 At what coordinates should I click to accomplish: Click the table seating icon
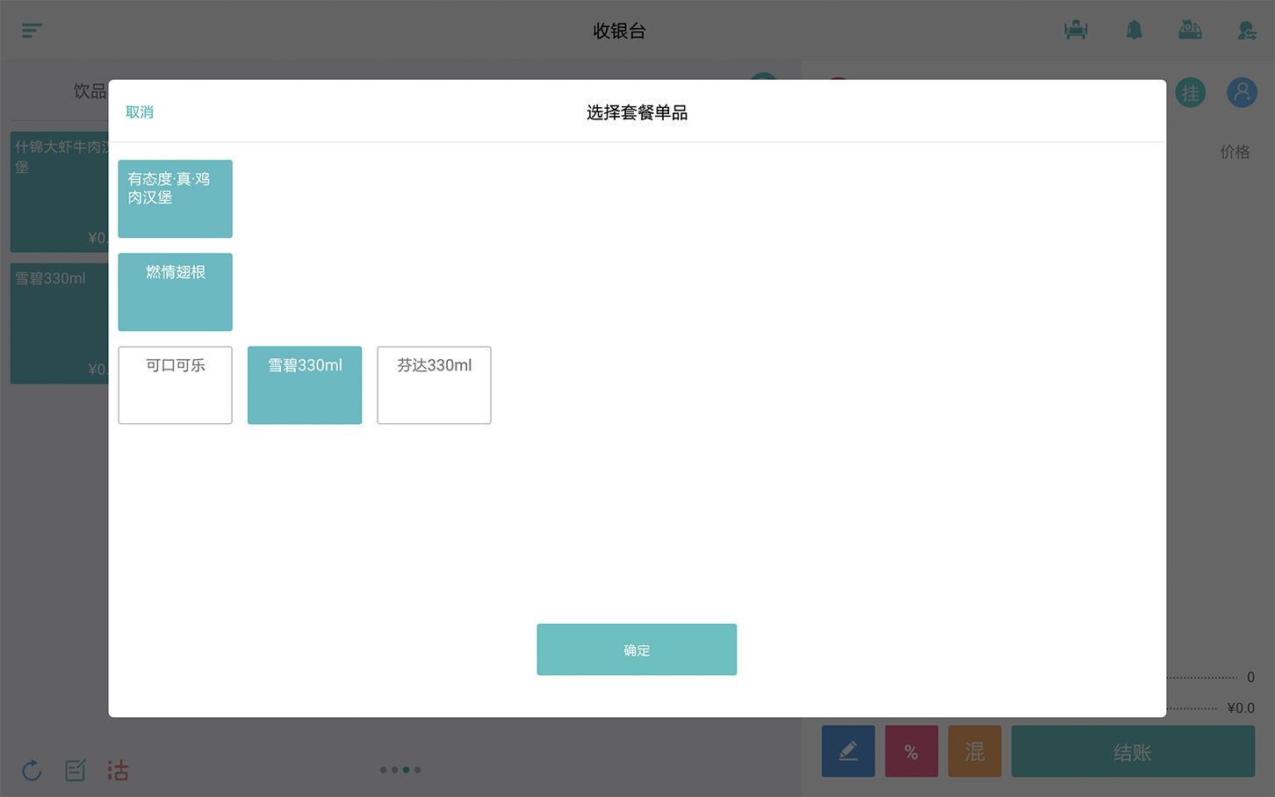click(x=1076, y=31)
